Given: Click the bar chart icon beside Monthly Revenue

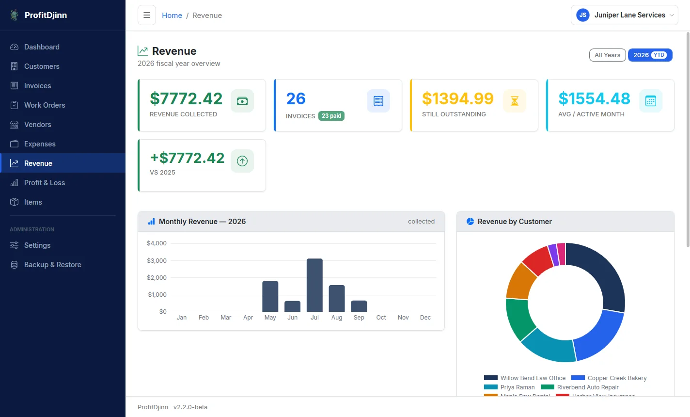Looking at the screenshot, I should pyautogui.click(x=151, y=222).
